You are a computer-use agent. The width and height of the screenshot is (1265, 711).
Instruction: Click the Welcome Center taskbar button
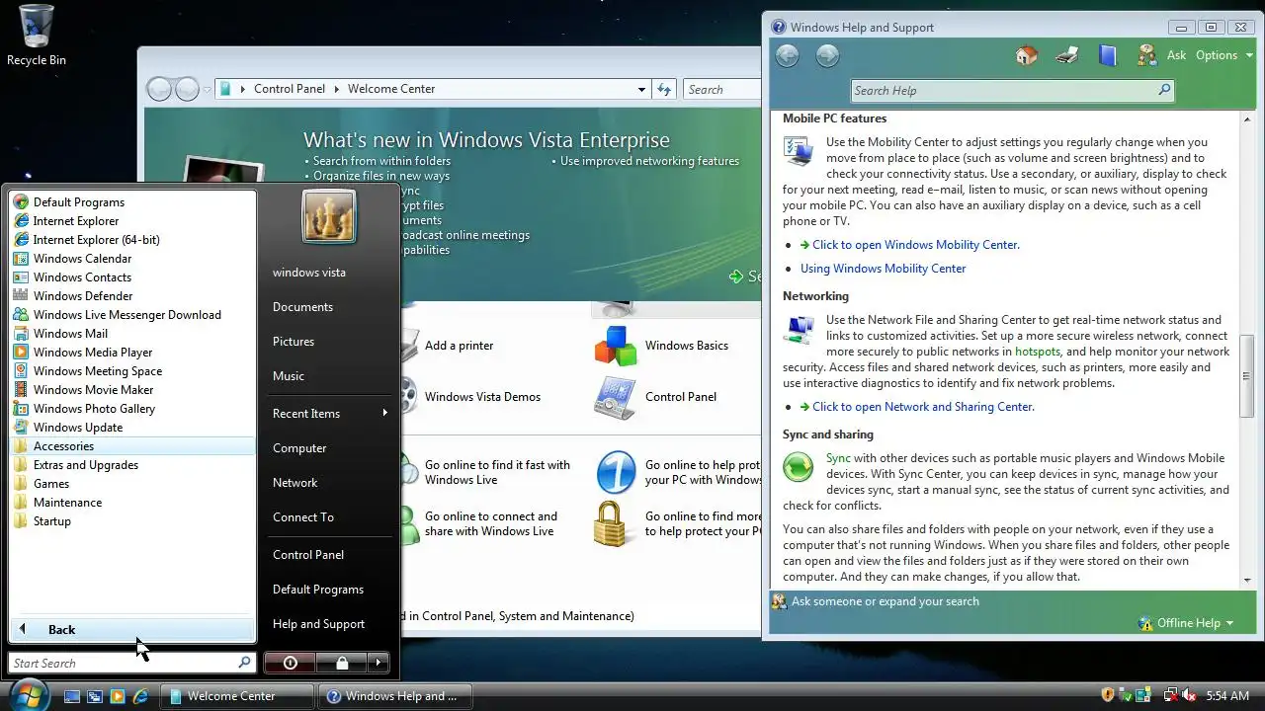click(237, 696)
